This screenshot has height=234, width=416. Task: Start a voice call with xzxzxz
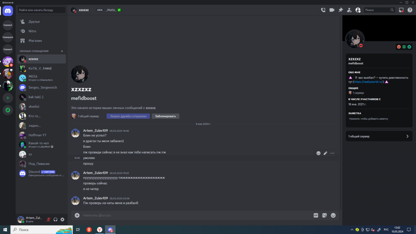[x=323, y=10]
